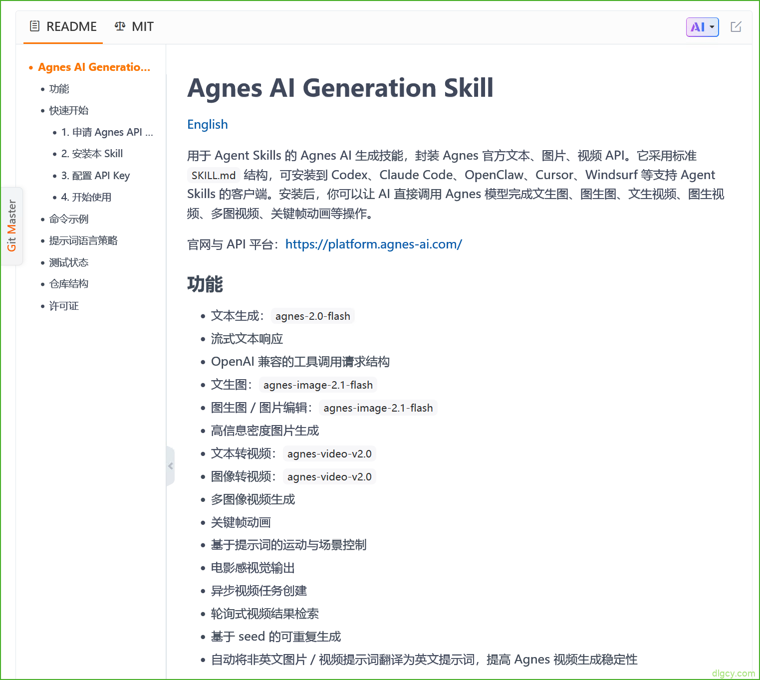Image resolution: width=760 pixels, height=680 pixels.
Task: Click OpenAI 兼容的工具调用请求结构 item
Action: coord(300,362)
